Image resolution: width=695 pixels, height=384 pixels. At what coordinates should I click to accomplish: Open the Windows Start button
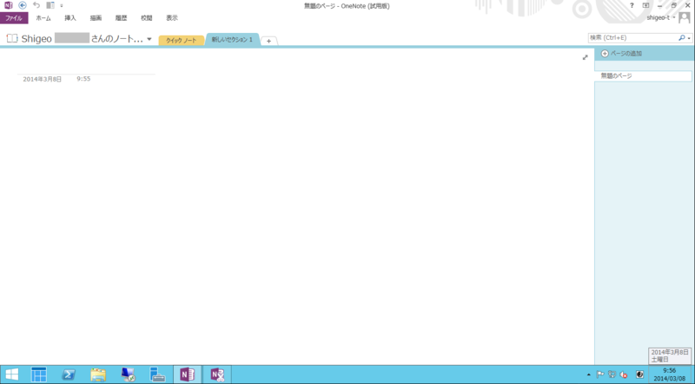coord(12,374)
